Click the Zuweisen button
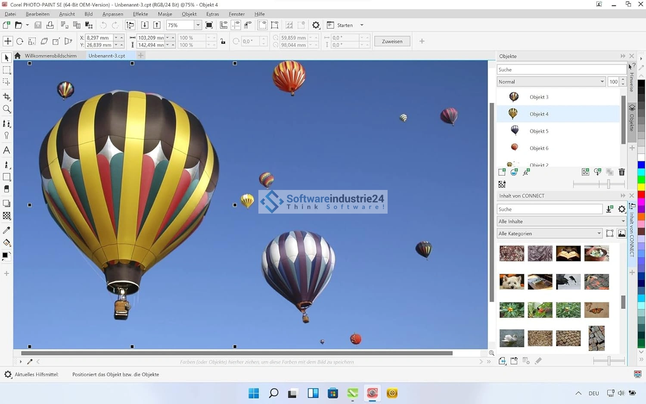 click(x=392, y=41)
